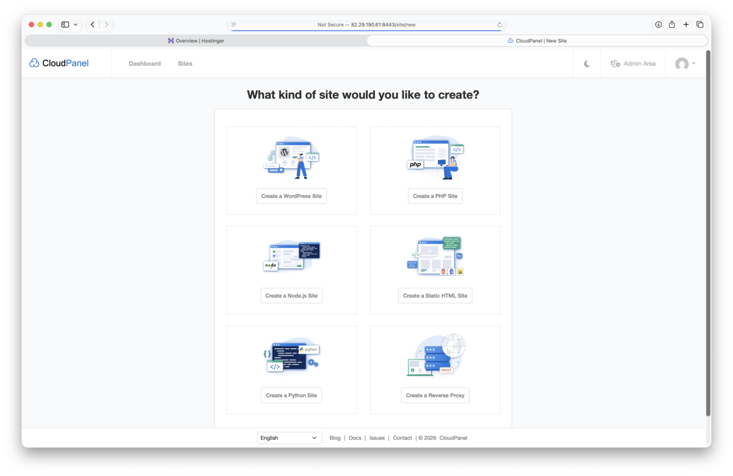733x476 pixels.
Task: Open the Issues footer link
Action: [x=377, y=438]
